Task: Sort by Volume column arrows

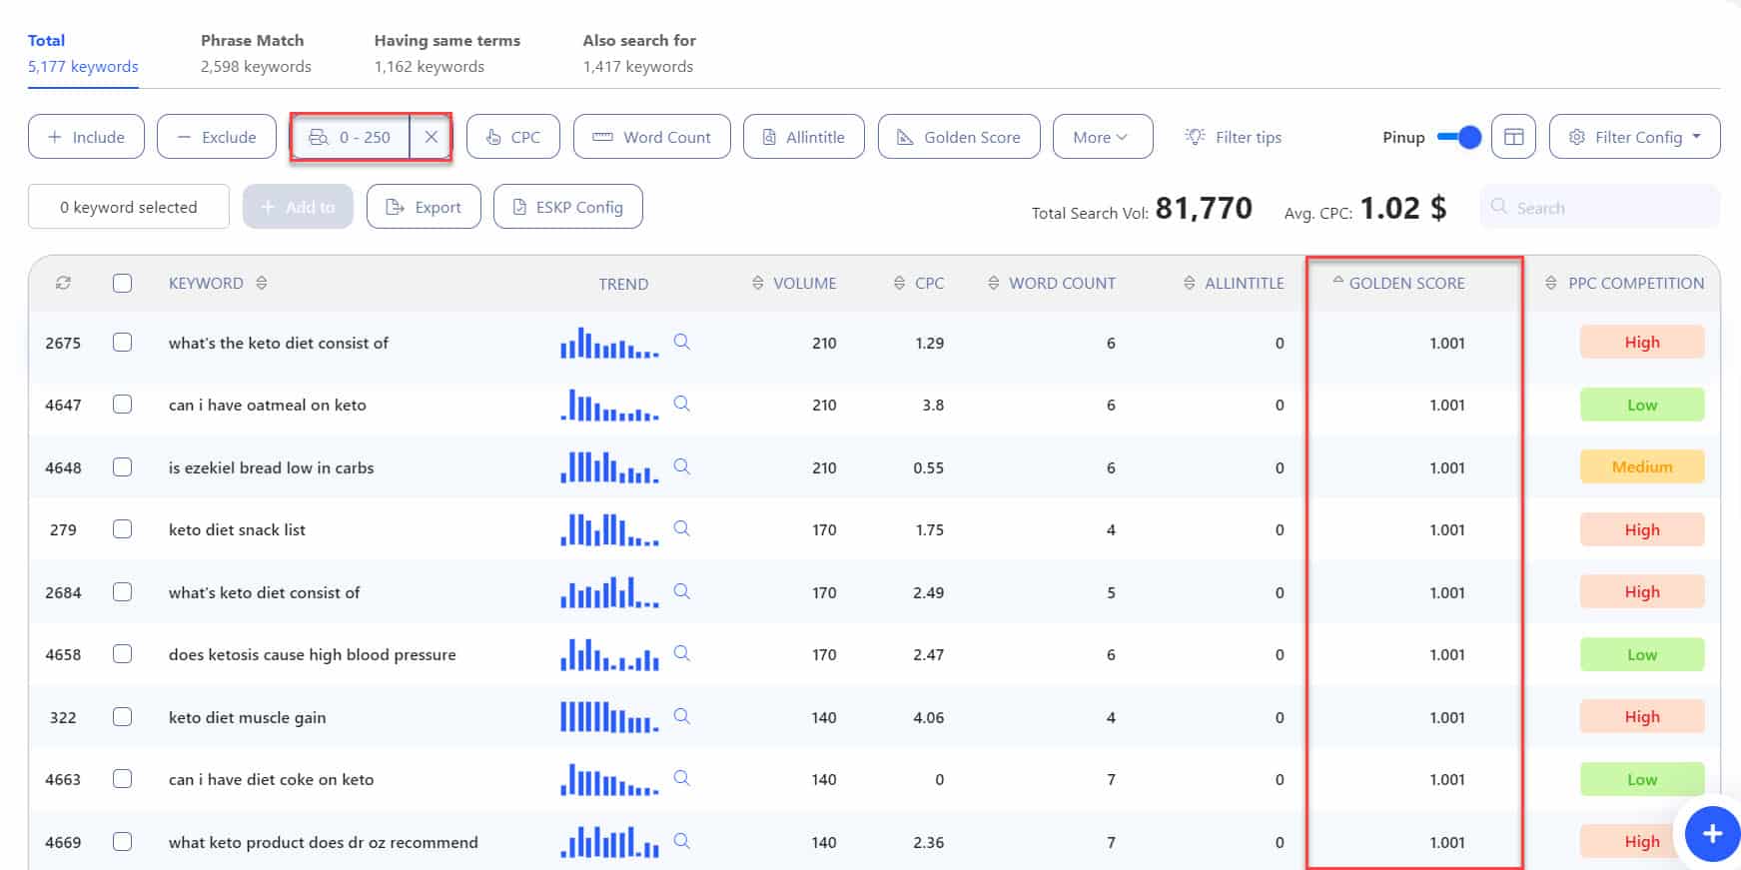Action: click(757, 284)
